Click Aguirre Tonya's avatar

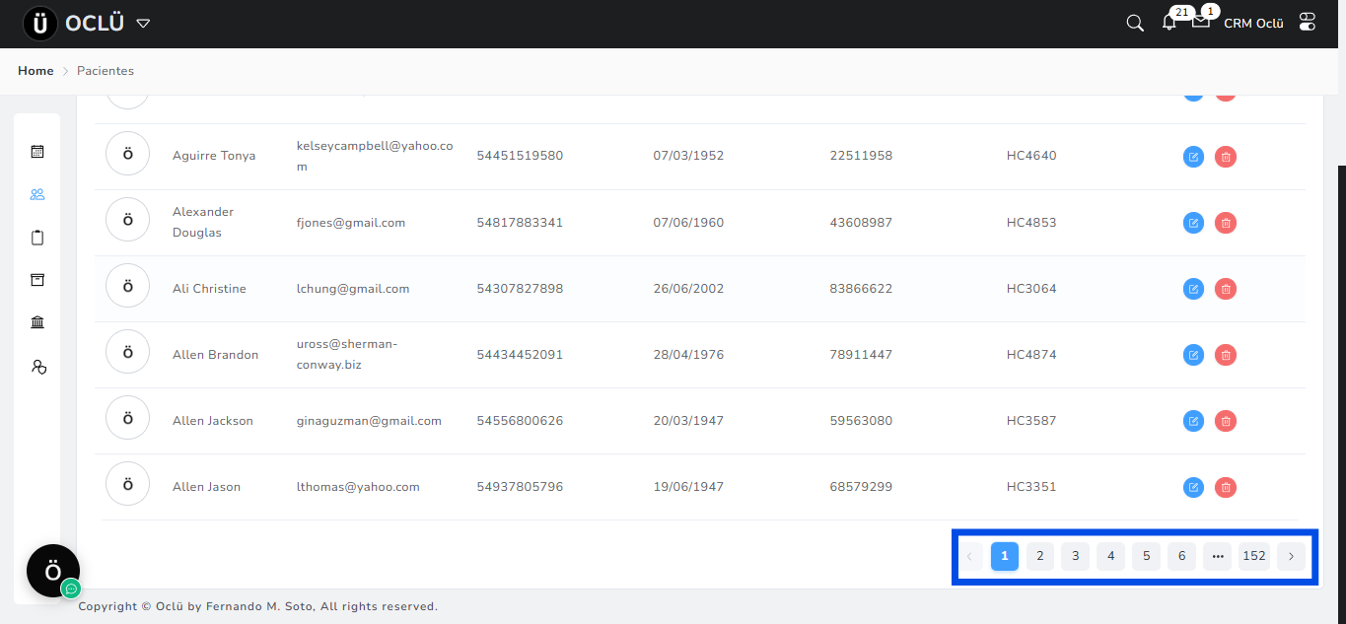coord(127,154)
